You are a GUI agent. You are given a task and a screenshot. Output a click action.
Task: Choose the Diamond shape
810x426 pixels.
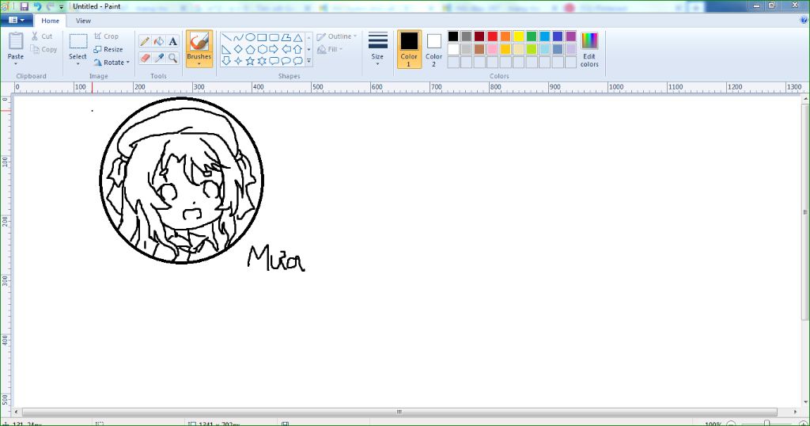(x=238, y=49)
